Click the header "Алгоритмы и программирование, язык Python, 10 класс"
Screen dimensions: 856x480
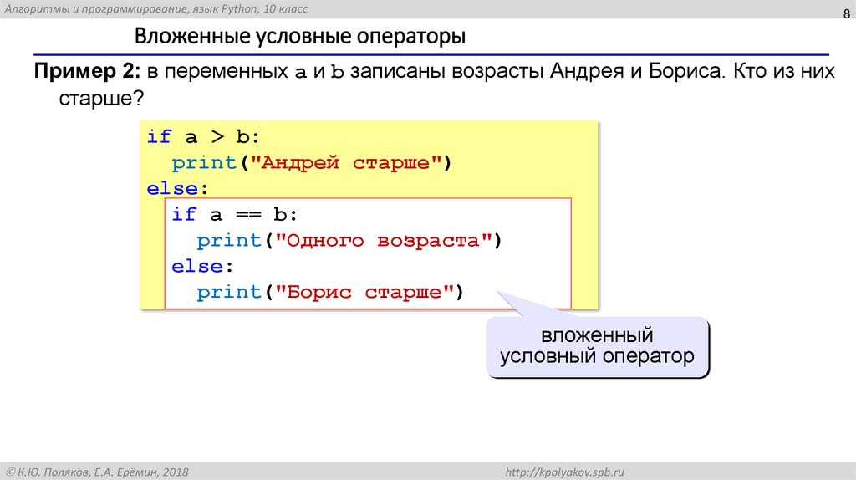(x=156, y=8)
